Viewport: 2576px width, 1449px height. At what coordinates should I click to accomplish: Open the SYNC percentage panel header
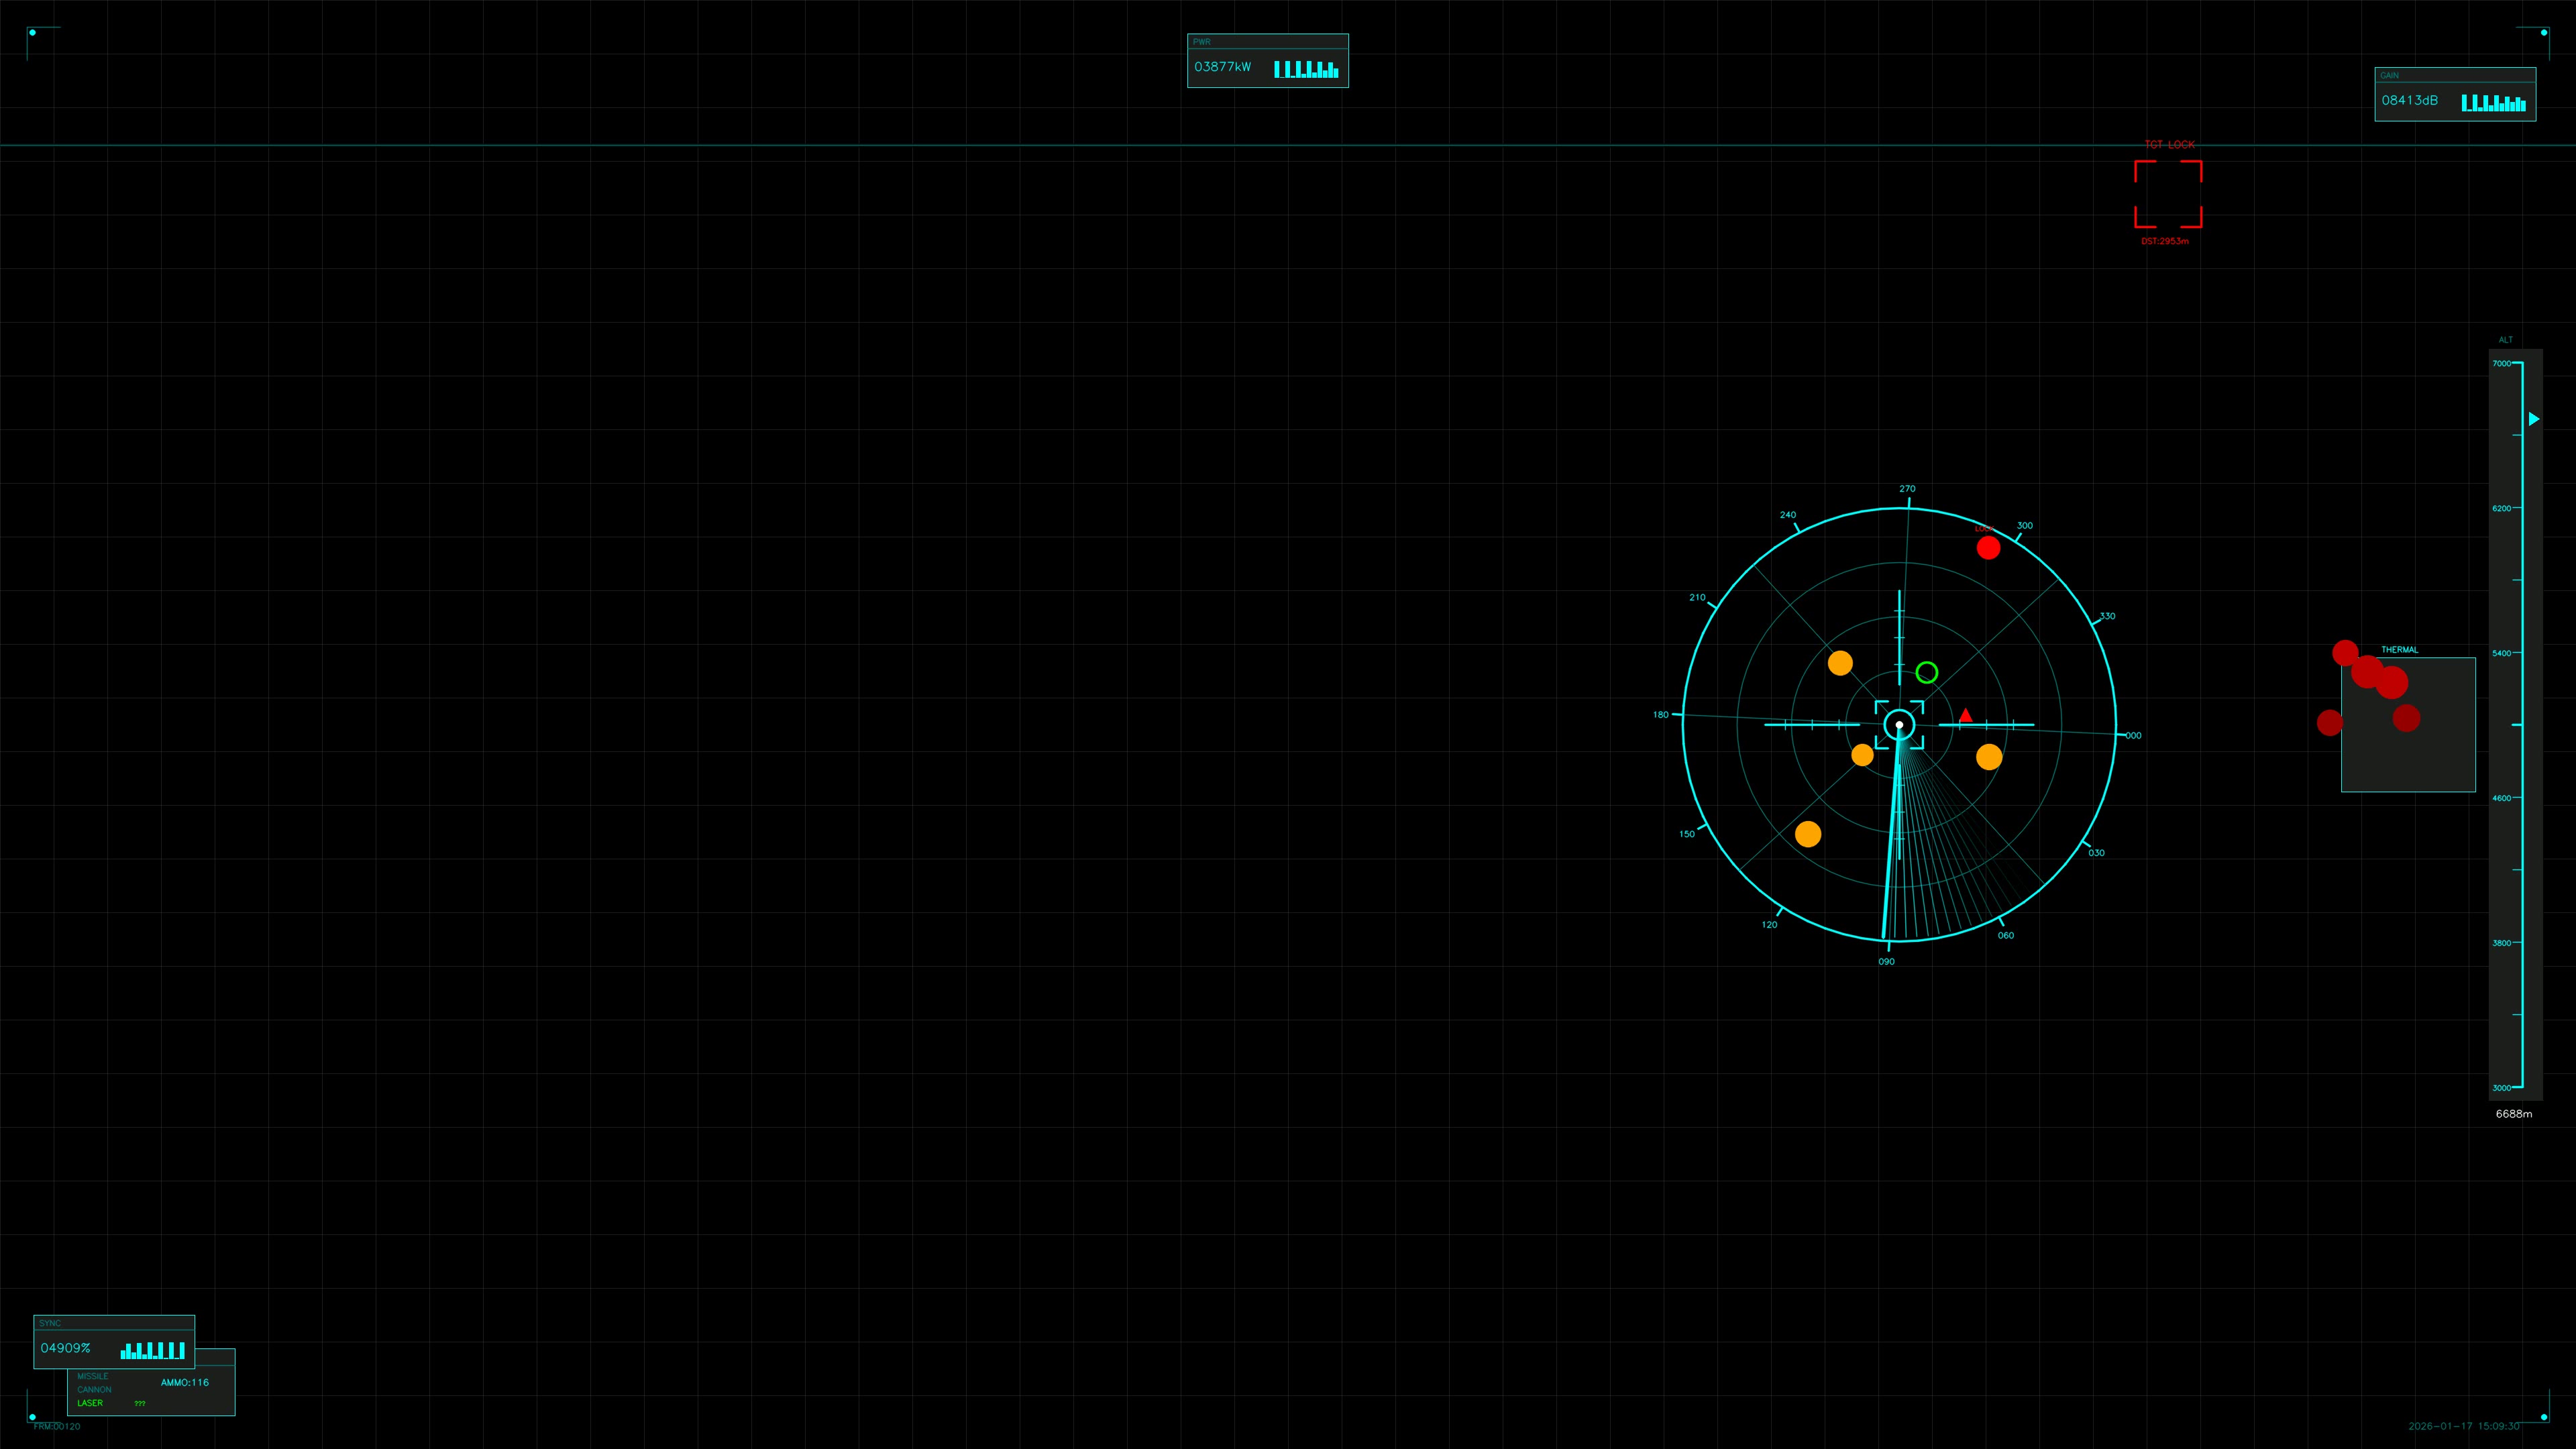[x=51, y=1323]
